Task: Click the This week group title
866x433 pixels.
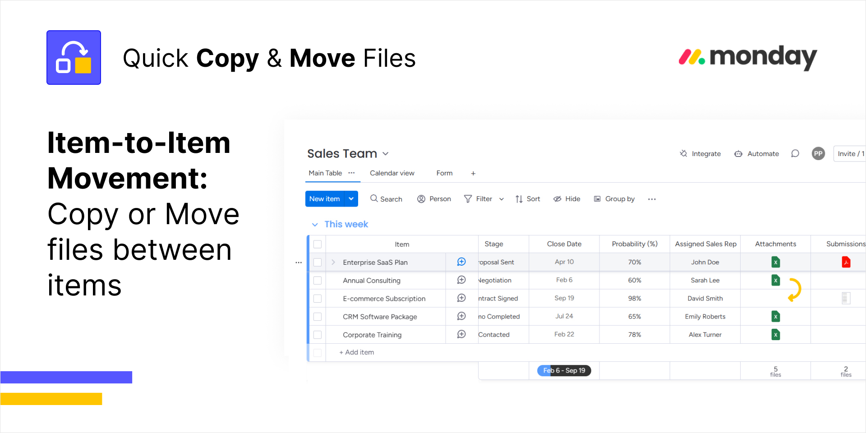Action: (346, 224)
